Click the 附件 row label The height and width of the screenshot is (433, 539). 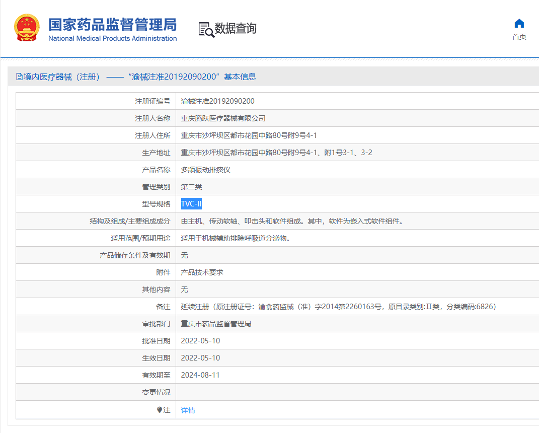(163, 272)
